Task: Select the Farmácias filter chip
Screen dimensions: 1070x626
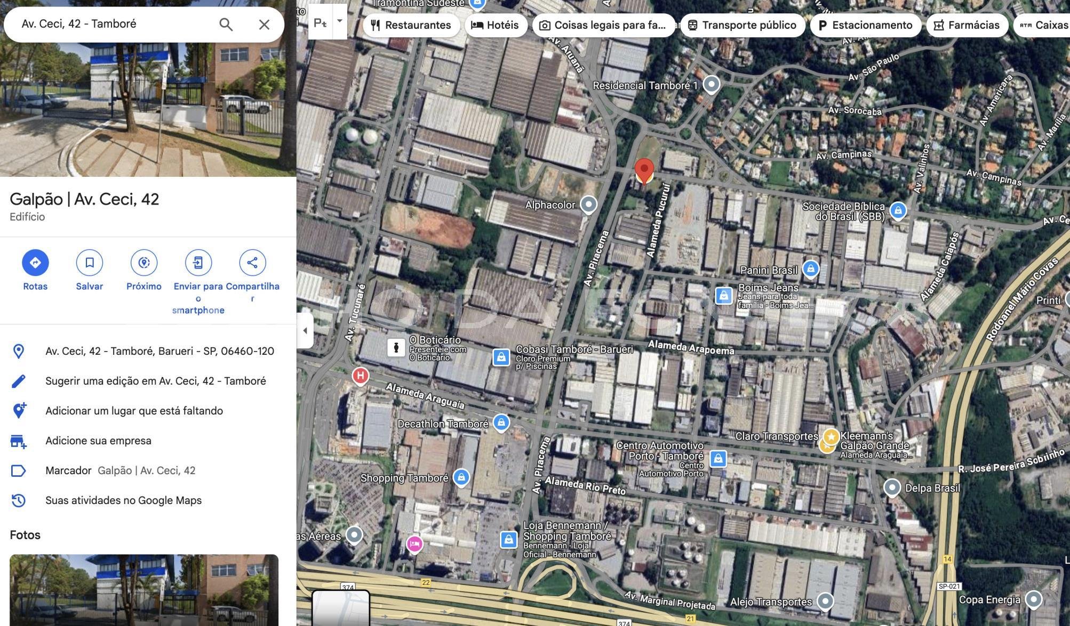Action: click(x=967, y=25)
